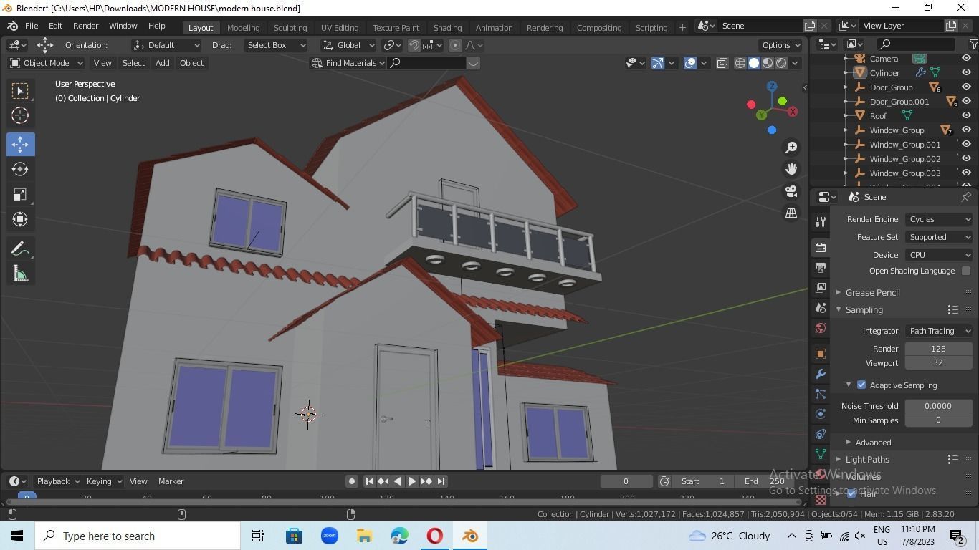979x550 pixels.
Task: Hide Door_Group in the outliner
Action: coord(966,87)
